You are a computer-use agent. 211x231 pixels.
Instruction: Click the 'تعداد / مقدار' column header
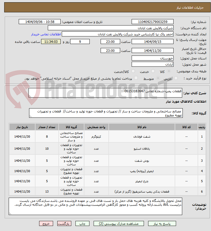pos(47,127)
